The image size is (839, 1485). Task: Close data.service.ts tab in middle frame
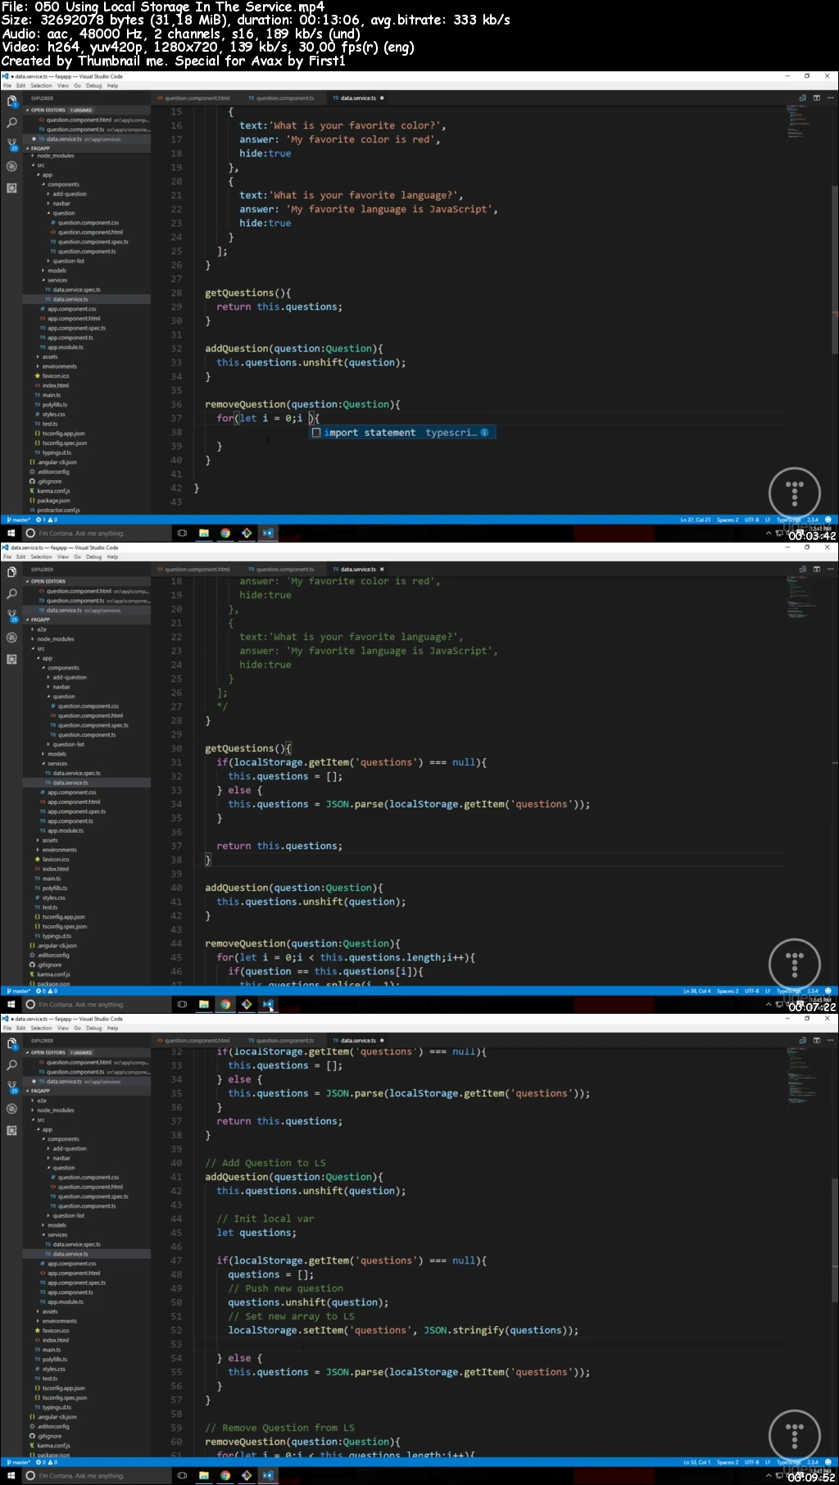pos(382,569)
